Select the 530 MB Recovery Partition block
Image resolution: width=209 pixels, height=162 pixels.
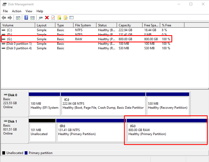coord(168,104)
